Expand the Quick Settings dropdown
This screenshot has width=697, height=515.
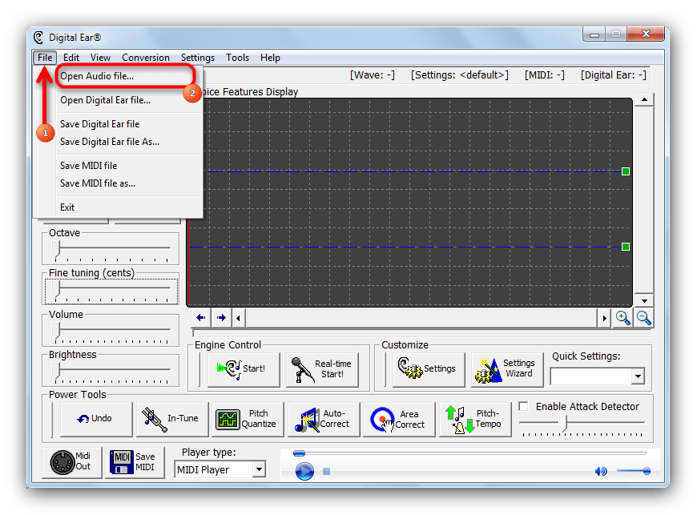pos(638,376)
